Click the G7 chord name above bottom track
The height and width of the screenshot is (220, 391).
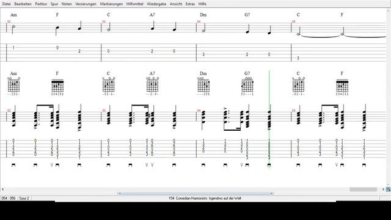[x=247, y=73]
